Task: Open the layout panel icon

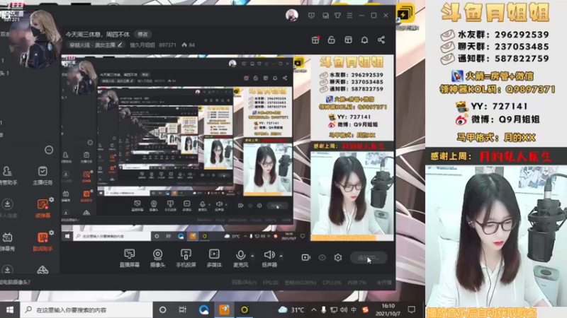Action: (348, 40)
